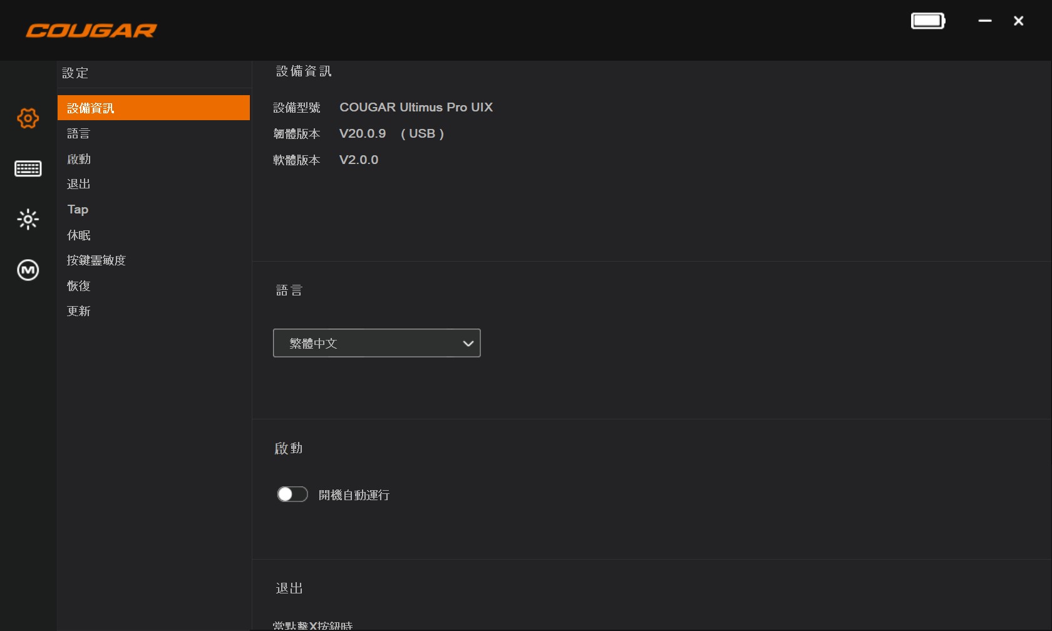1052x631 pixels.
Task: Click the COUGAR logo
Action: tap(91, 31)
